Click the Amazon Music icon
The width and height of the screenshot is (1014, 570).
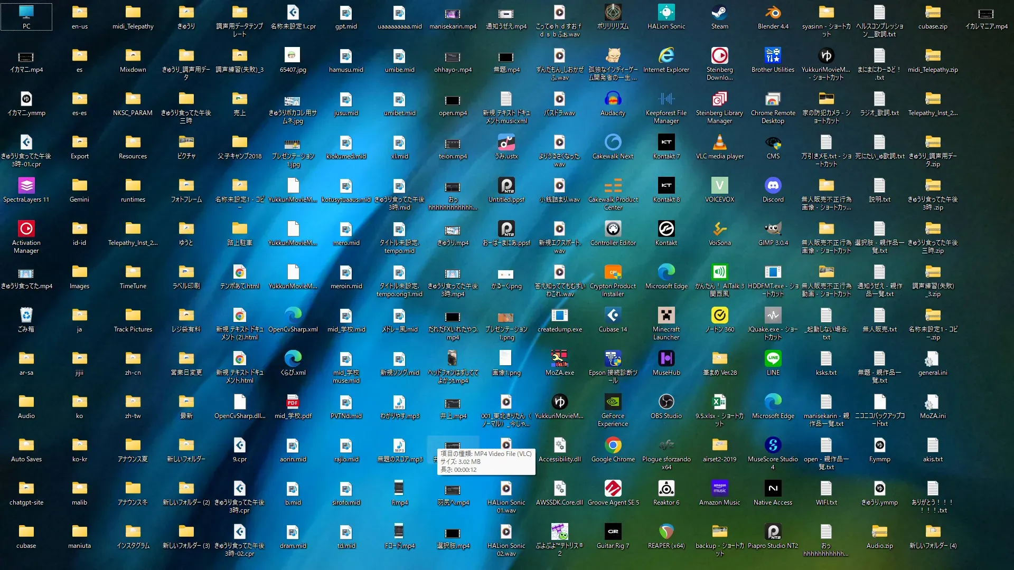[719, 489]
